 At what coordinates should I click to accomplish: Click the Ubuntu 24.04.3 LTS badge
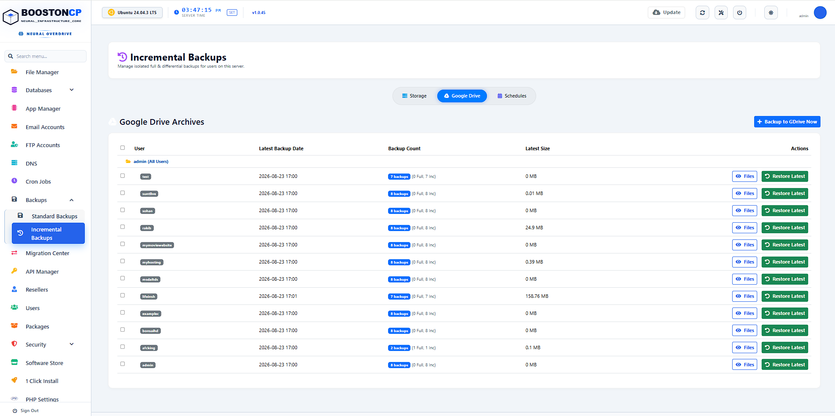(x=132, y=12)
